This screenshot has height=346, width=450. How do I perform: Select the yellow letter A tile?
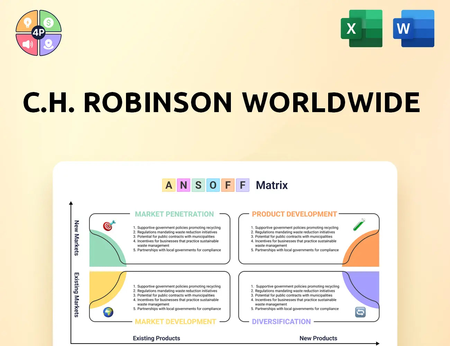169,185
